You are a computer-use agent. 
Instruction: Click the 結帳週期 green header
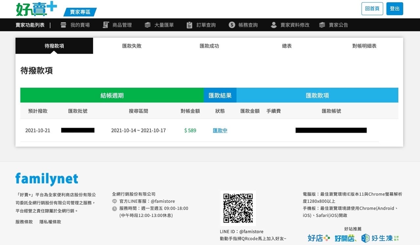tap(112, 95)
